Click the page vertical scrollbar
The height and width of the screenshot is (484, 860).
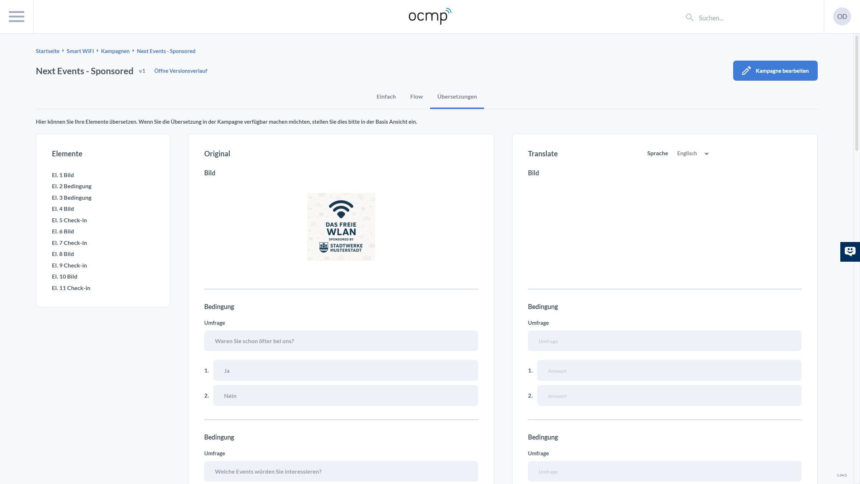click(857, 93)
